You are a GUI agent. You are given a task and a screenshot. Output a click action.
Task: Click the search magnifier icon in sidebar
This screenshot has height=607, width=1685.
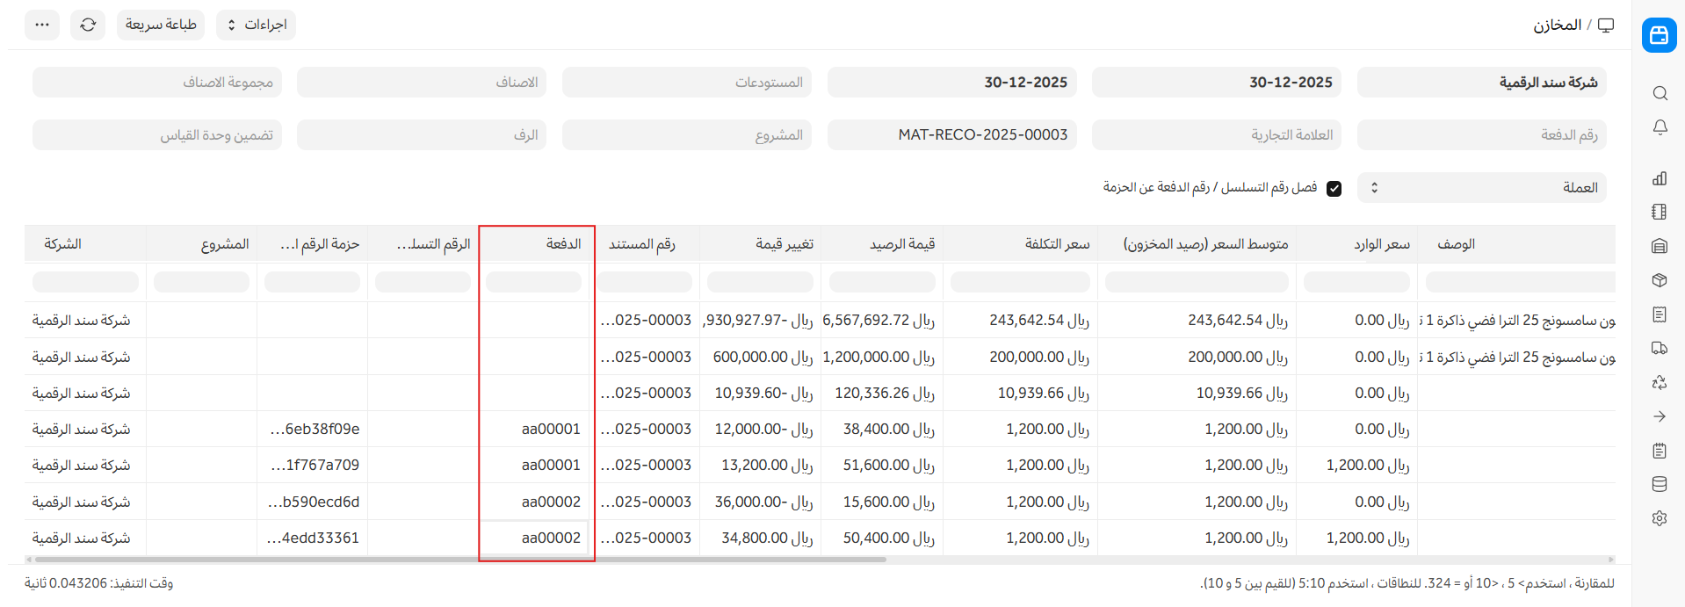(x=1659, y=93)
